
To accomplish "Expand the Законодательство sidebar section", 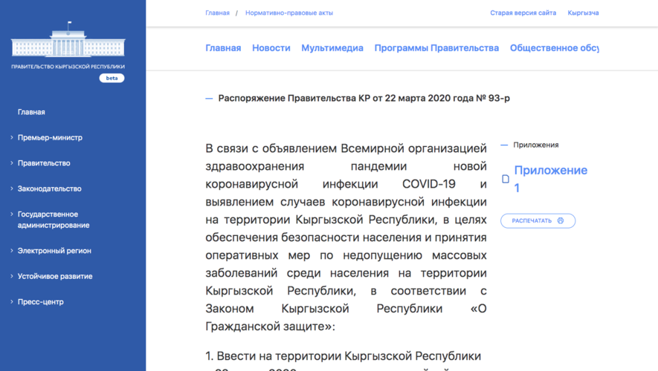I will (49, 188).
